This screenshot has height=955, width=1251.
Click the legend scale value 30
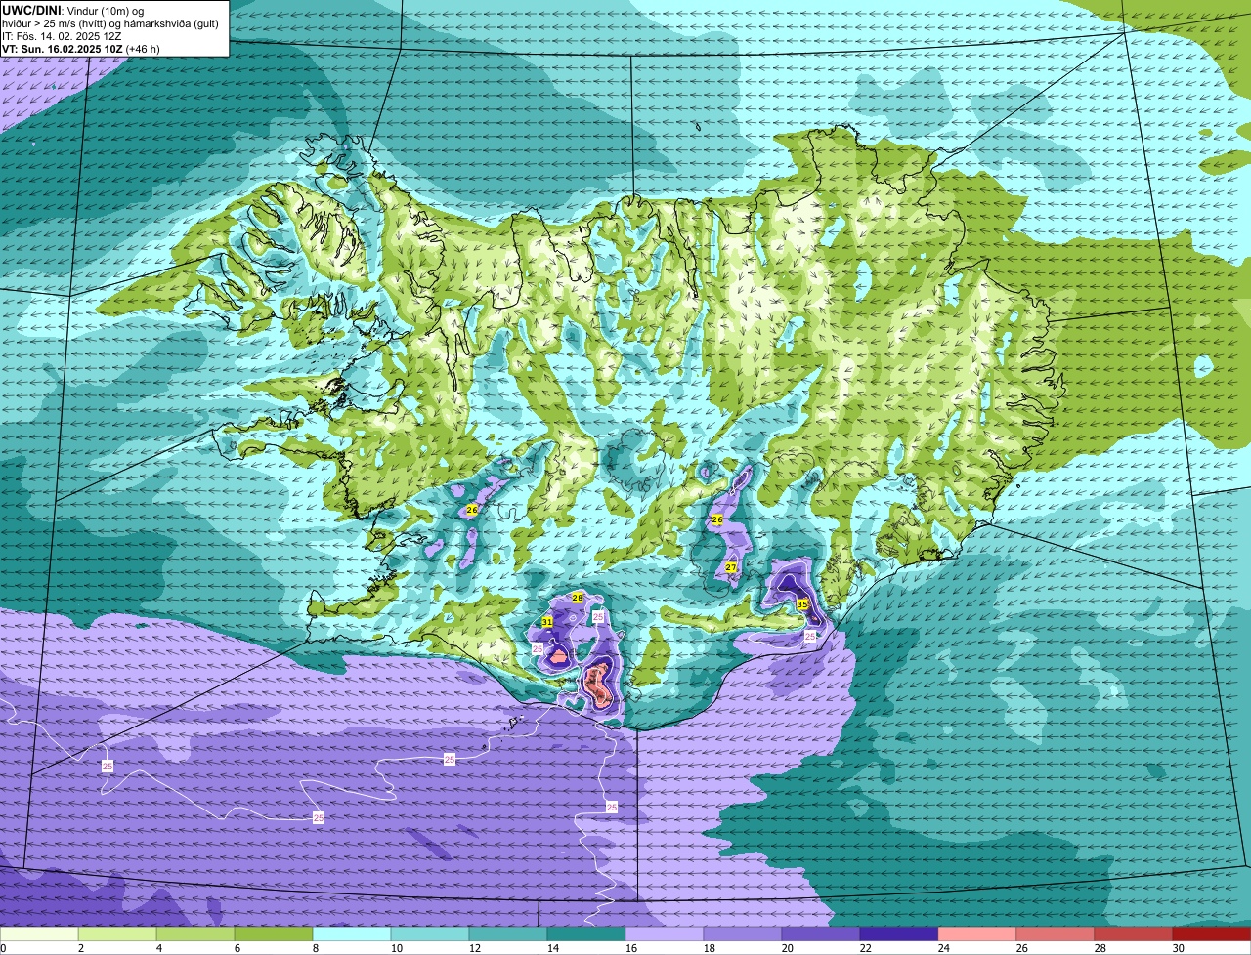click(x=1178, y=948)
